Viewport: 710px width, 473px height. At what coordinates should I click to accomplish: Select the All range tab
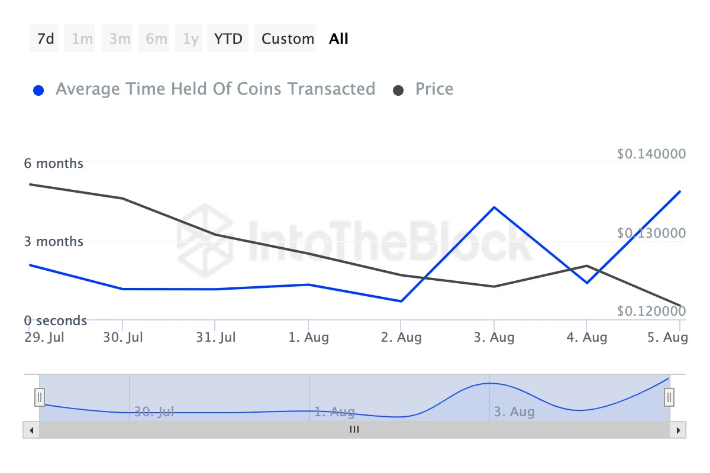339,39
